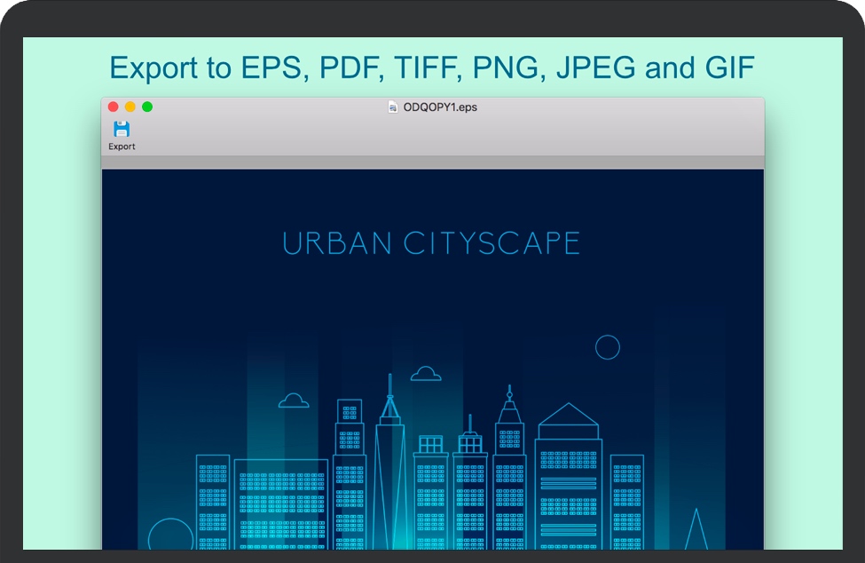The height and width of the screenshot is (563, 865).
Task: Click the 'Export to EPS, PDF, TIFF' headline
Action: [431, 67]
